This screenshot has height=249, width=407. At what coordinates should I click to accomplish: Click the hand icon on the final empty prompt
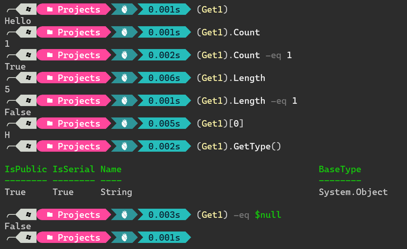[125, 238]
